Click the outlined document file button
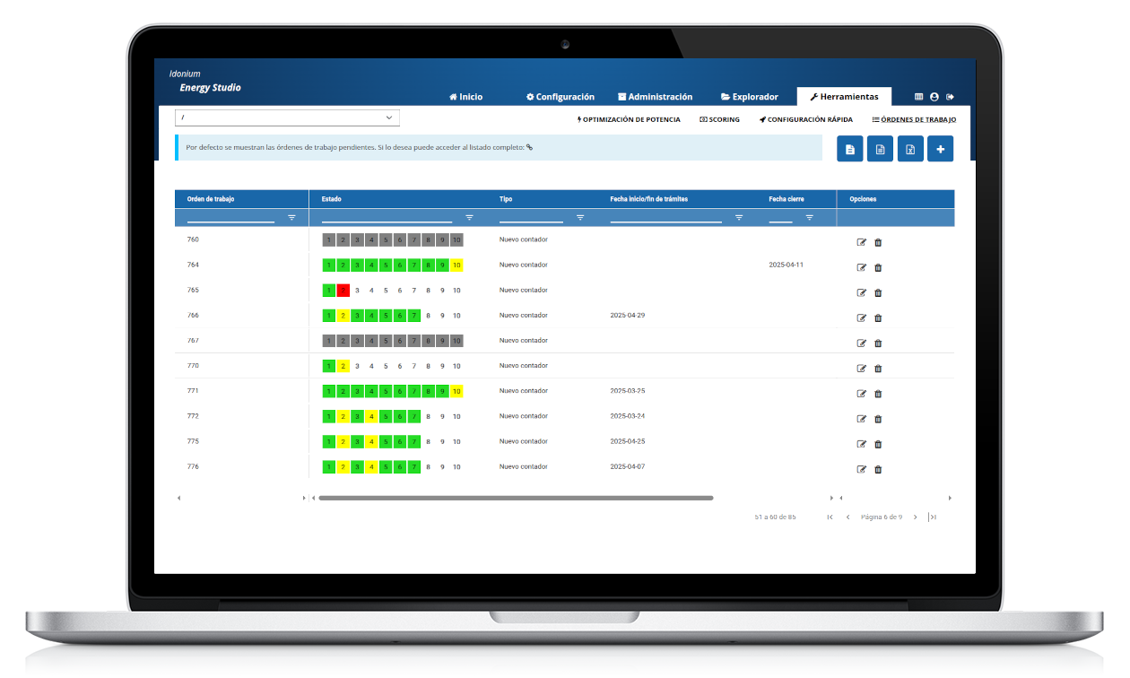The height and width of the screenshot is (678, 1130). [880, 149]
